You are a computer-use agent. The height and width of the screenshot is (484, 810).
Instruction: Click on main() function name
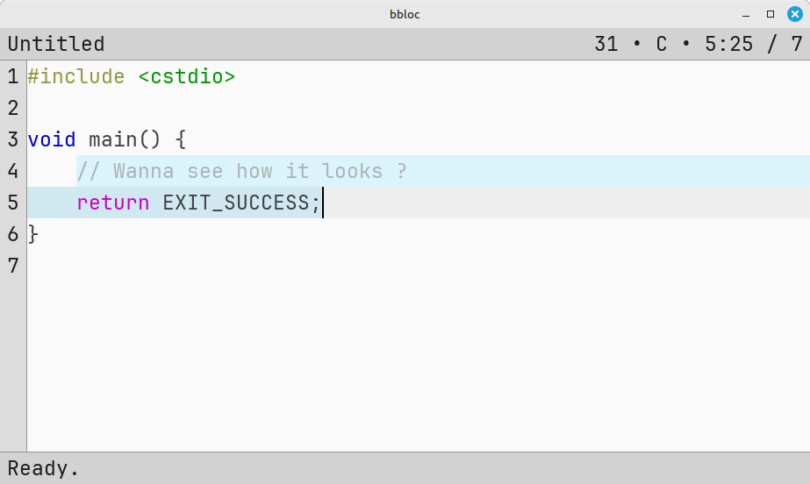(125, 139)
